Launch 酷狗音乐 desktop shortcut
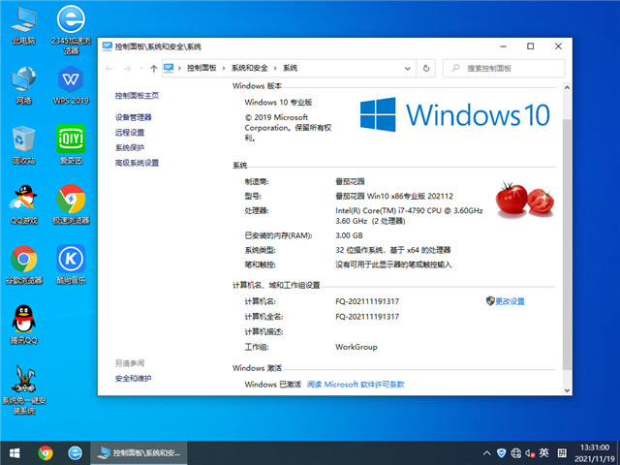Image resolution: width=620 pixels, height=465 pixels. [71, 264]
